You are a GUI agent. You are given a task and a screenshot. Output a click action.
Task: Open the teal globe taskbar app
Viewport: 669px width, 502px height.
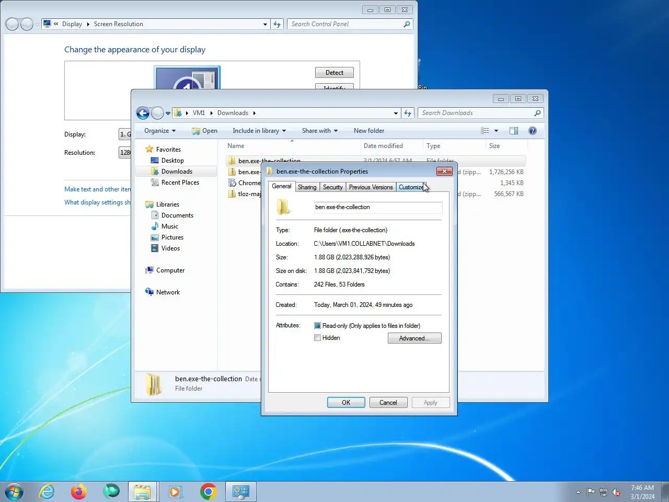(111, 492)
